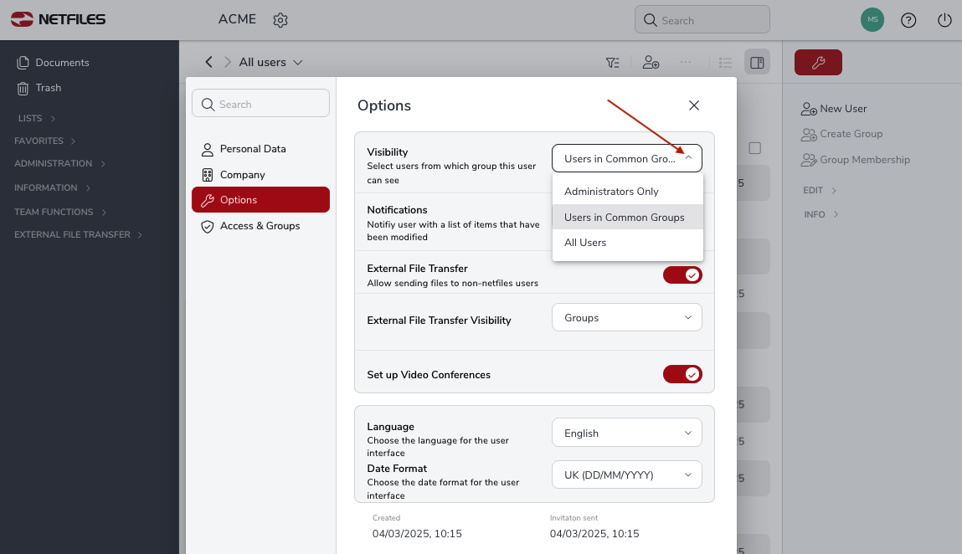Expand EXTERNAL FILE TRANSFER section
The image size is (962, 554).
click(x=78, y=234)
